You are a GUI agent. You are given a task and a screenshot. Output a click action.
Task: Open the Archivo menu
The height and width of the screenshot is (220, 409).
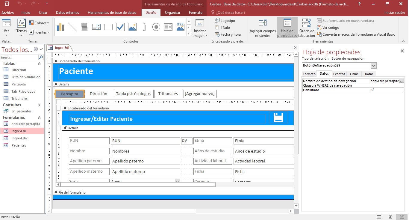(x=8, y=13)
